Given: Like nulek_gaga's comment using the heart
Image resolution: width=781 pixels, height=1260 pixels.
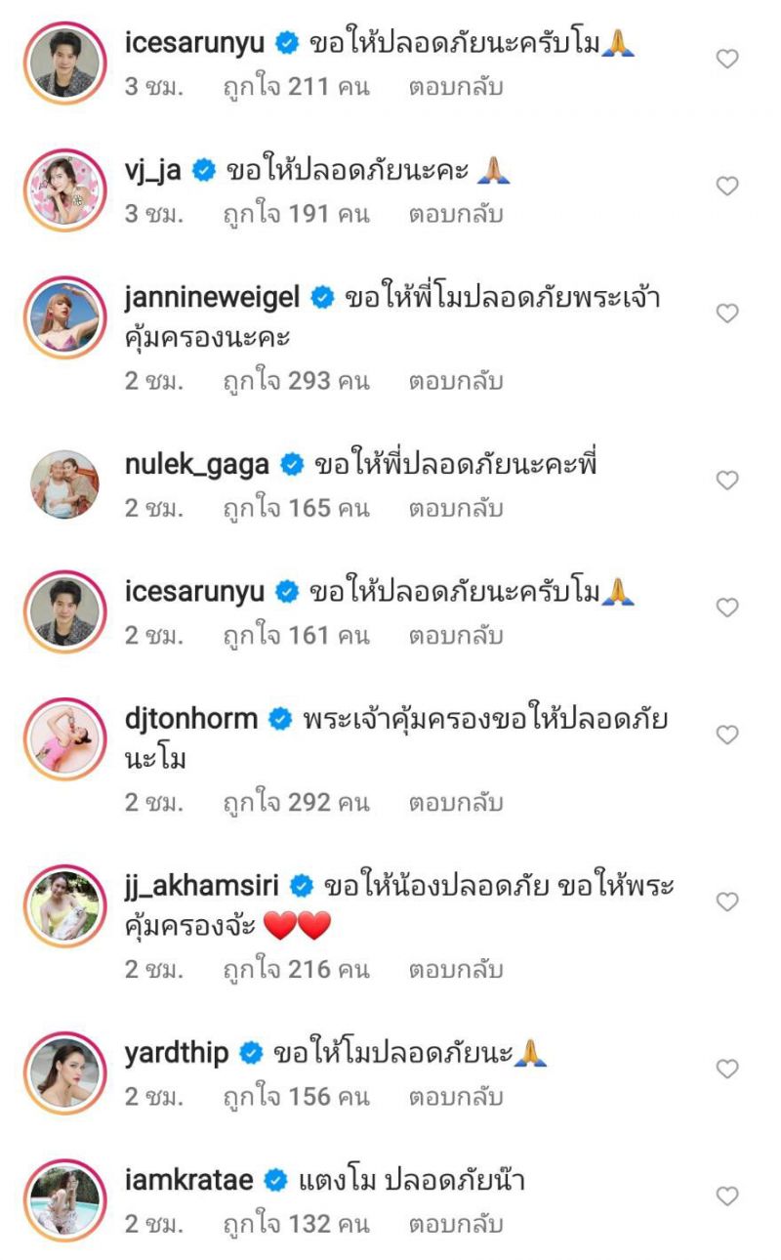Looking at the screenshot, I should 727,481.
